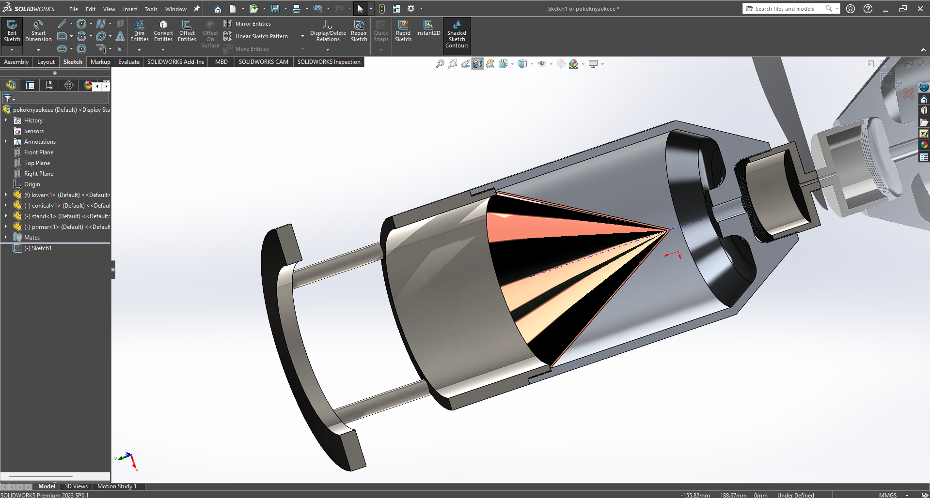Click the Convert Entities tool
The width and height of the screenshot is (930, 498).
(x=163, y=31)
